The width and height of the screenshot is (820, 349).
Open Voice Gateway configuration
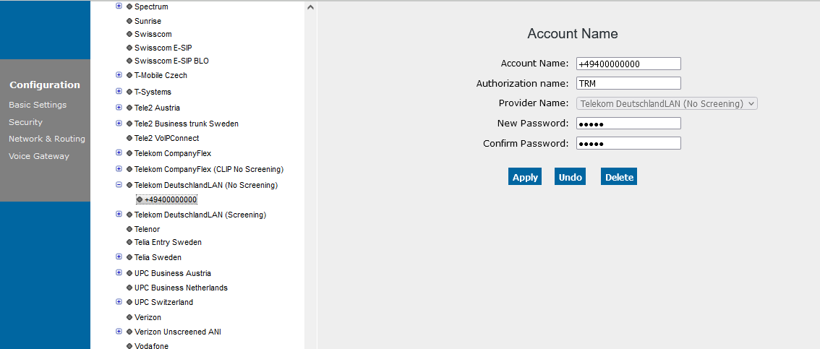(x=39, y=155)
